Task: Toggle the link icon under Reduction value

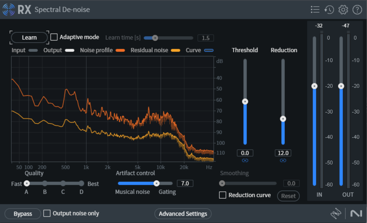Action: pyautogui.click(x=283, y=160)
